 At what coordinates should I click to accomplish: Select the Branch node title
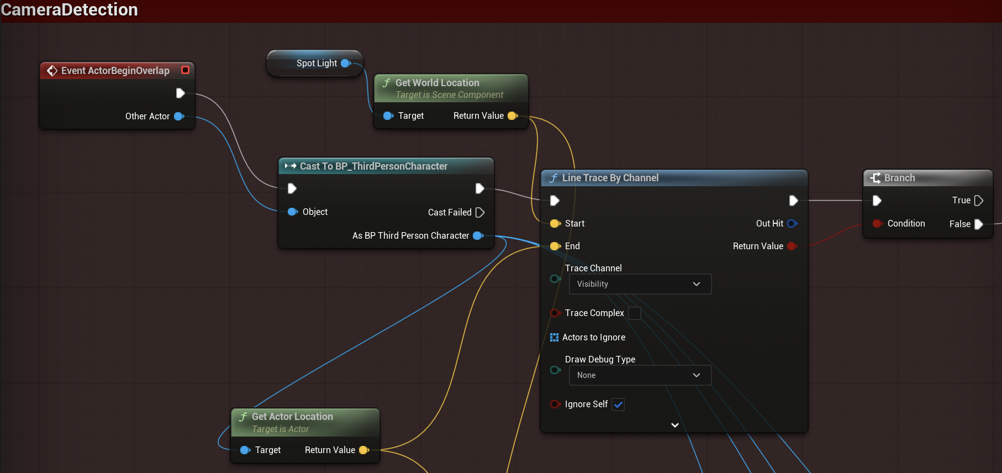click(900, 178)
